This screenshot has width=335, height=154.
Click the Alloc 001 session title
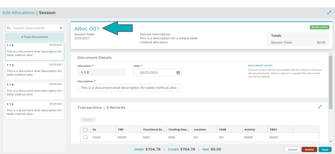pos(87,29)
